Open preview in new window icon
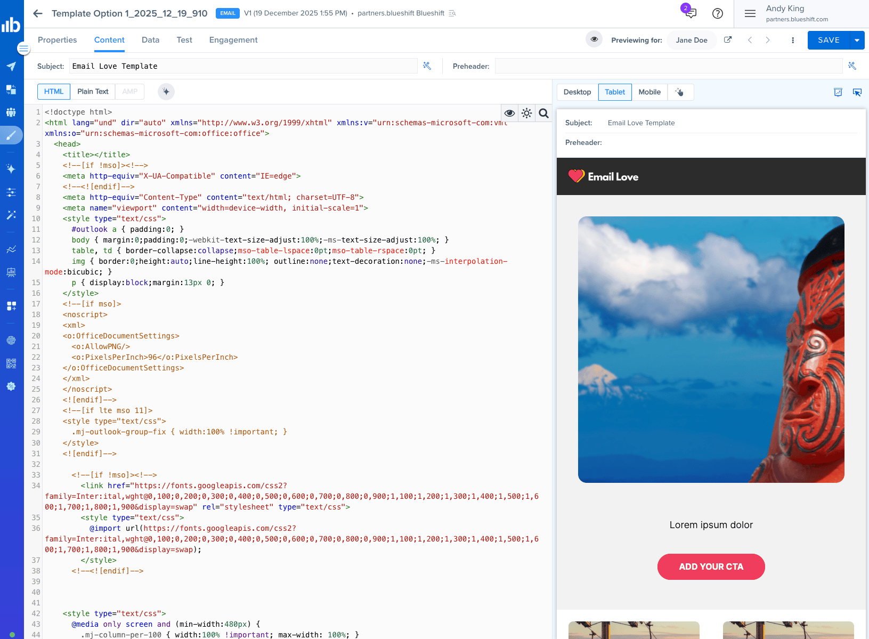The width and height of the screenshot is (869, 639). [728, 40]
